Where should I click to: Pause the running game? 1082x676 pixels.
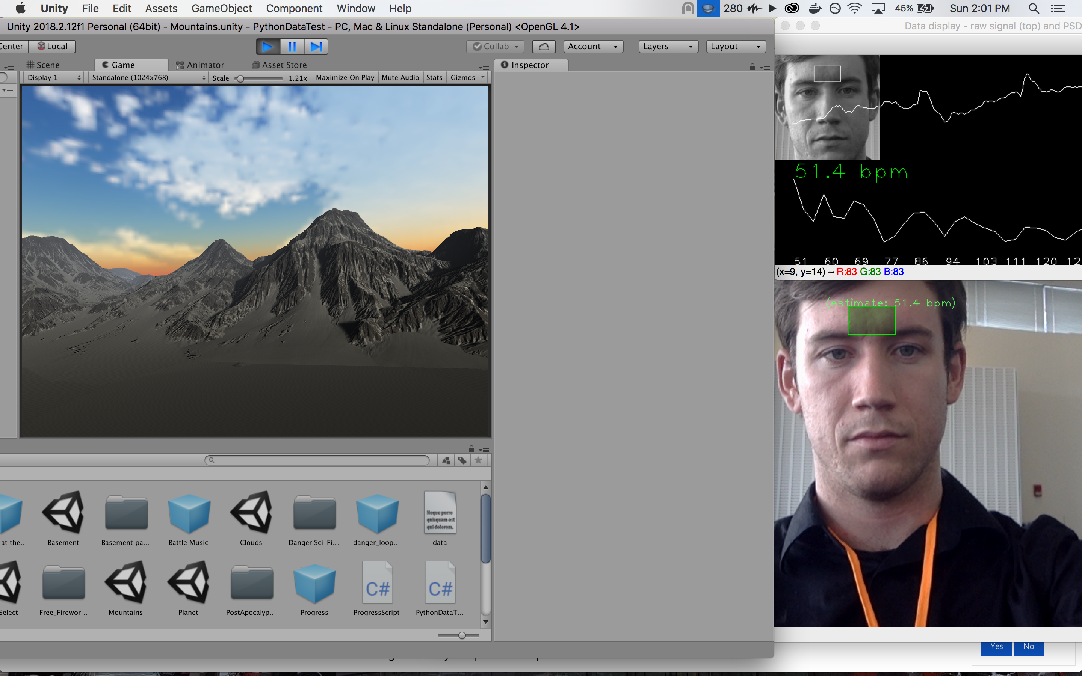tap(292, 47)
